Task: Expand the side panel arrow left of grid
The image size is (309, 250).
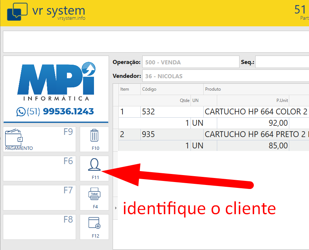Action: click(116, 208)
